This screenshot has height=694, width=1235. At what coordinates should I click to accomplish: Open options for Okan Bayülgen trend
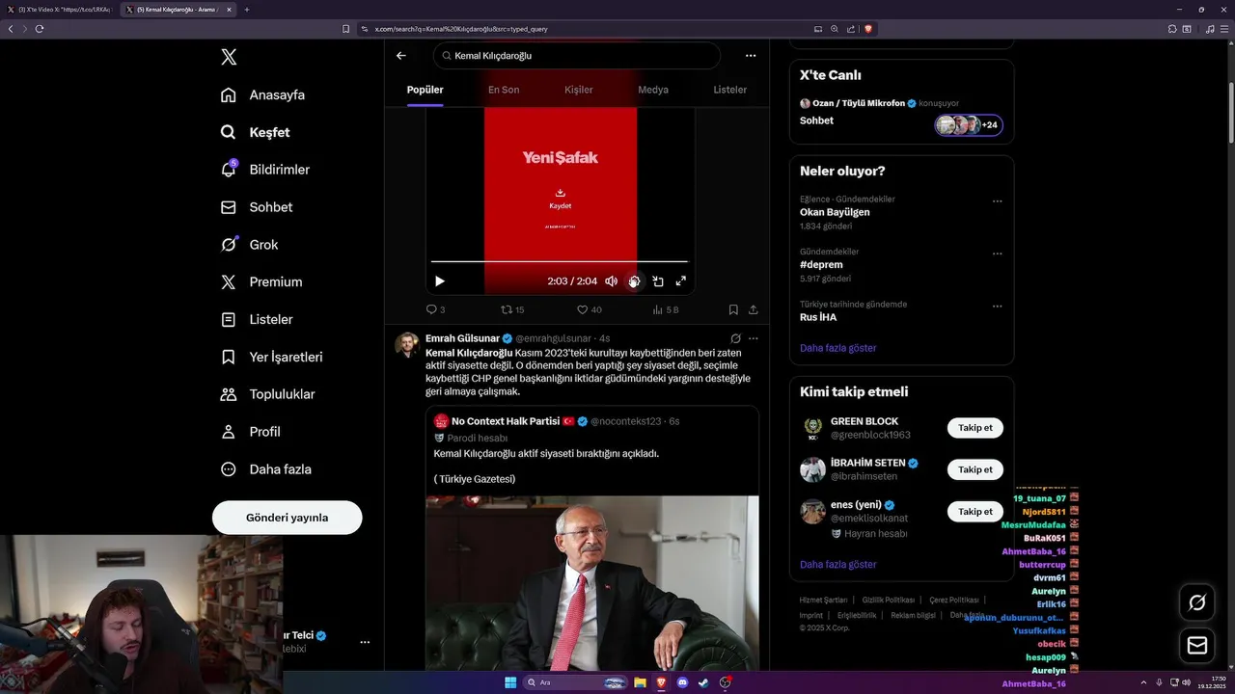tap(997, 201)
